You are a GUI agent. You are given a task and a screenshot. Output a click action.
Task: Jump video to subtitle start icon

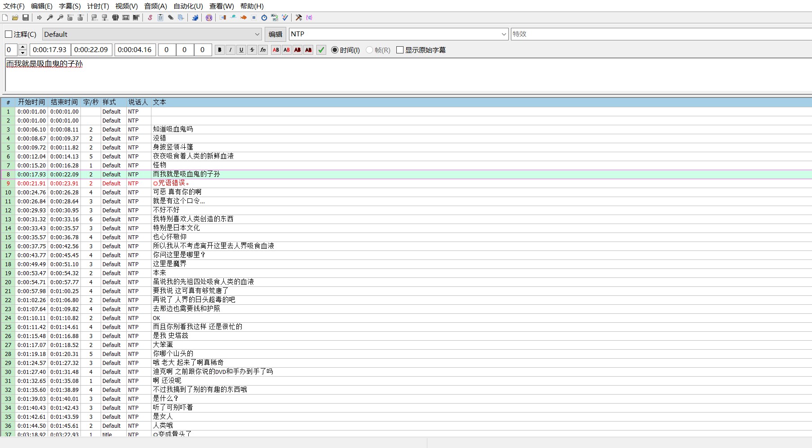coord(70,18)
